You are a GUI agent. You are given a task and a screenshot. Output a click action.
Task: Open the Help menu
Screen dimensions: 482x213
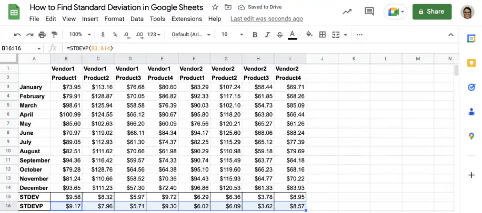click(215, 19)
